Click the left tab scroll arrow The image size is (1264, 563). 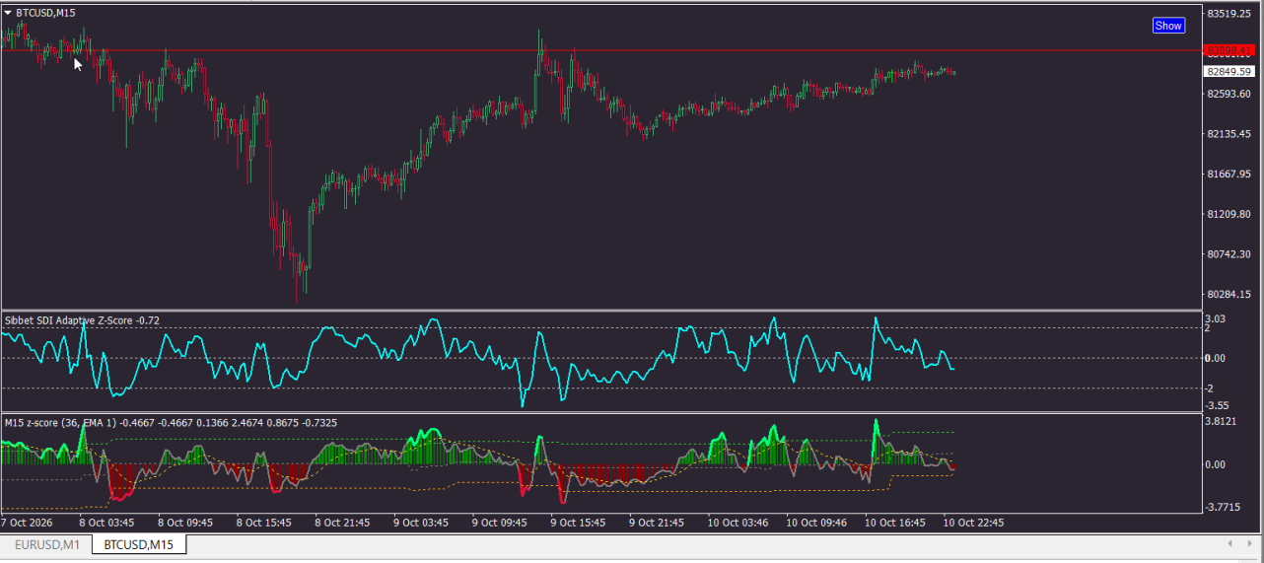(1229, 543)
